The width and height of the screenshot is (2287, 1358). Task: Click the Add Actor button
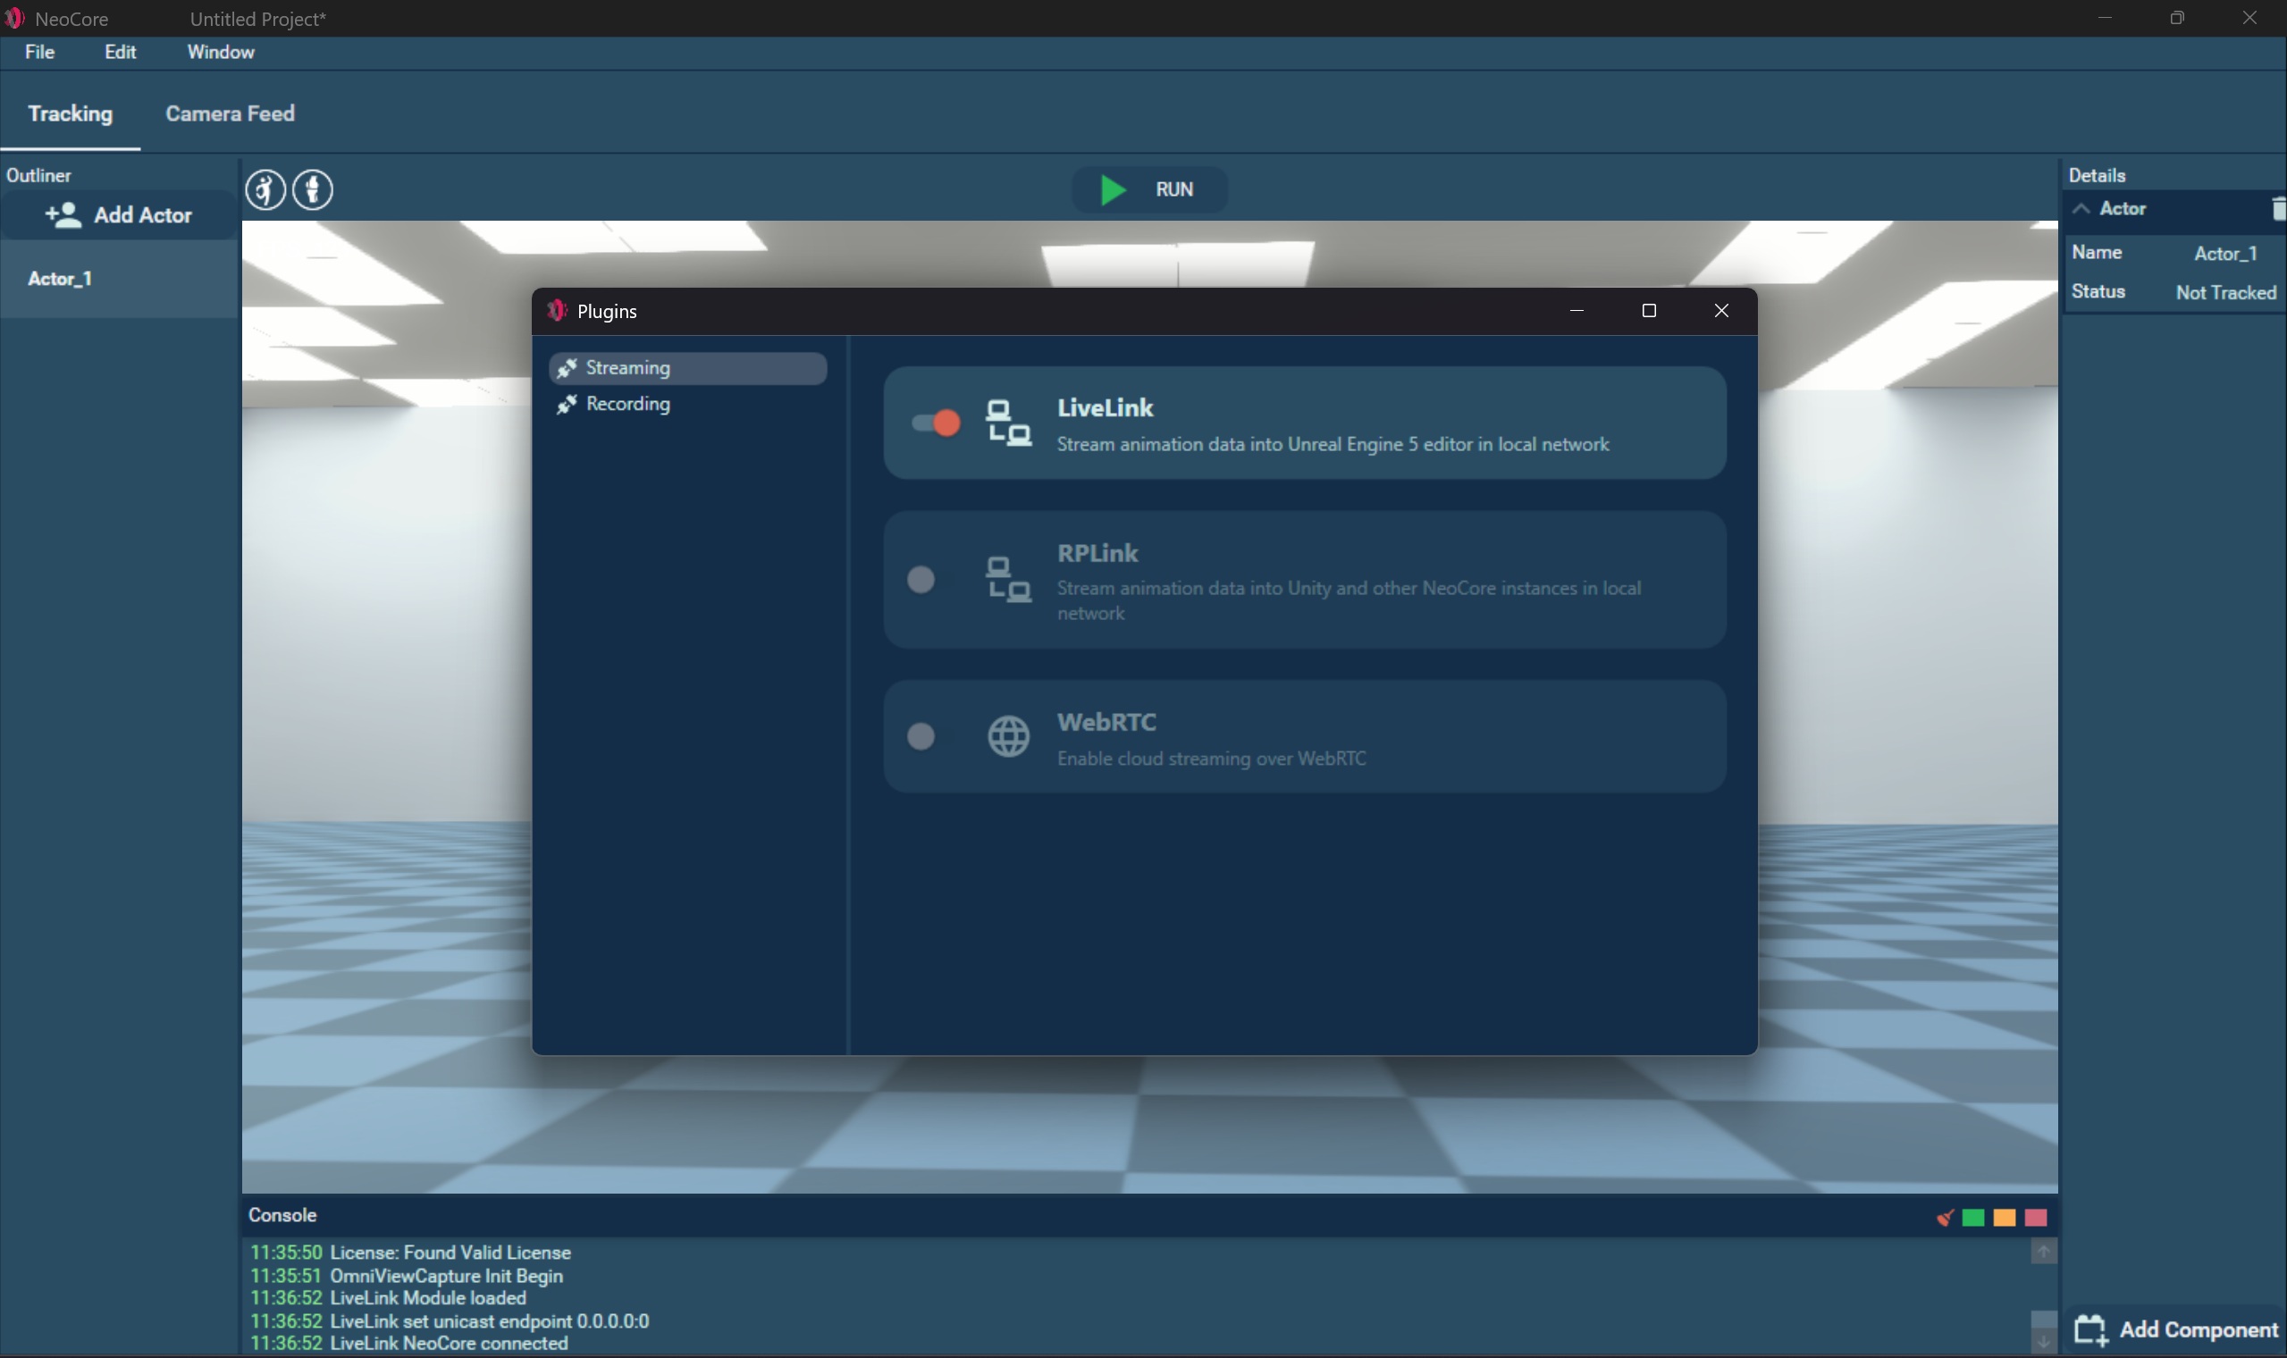pyautogui.click(x=119, y=215)
